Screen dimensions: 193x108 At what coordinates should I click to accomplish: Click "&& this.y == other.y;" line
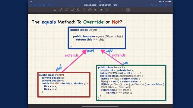(x=119, y=93)
